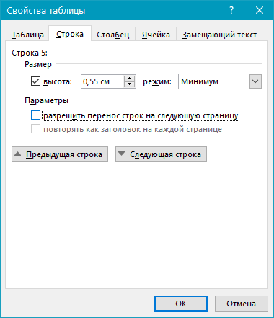Select the Строка tab

point(70,34)
